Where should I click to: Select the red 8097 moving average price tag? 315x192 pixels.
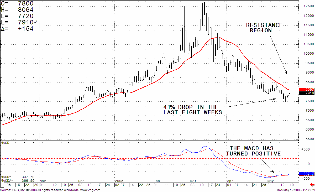point(306,90)
